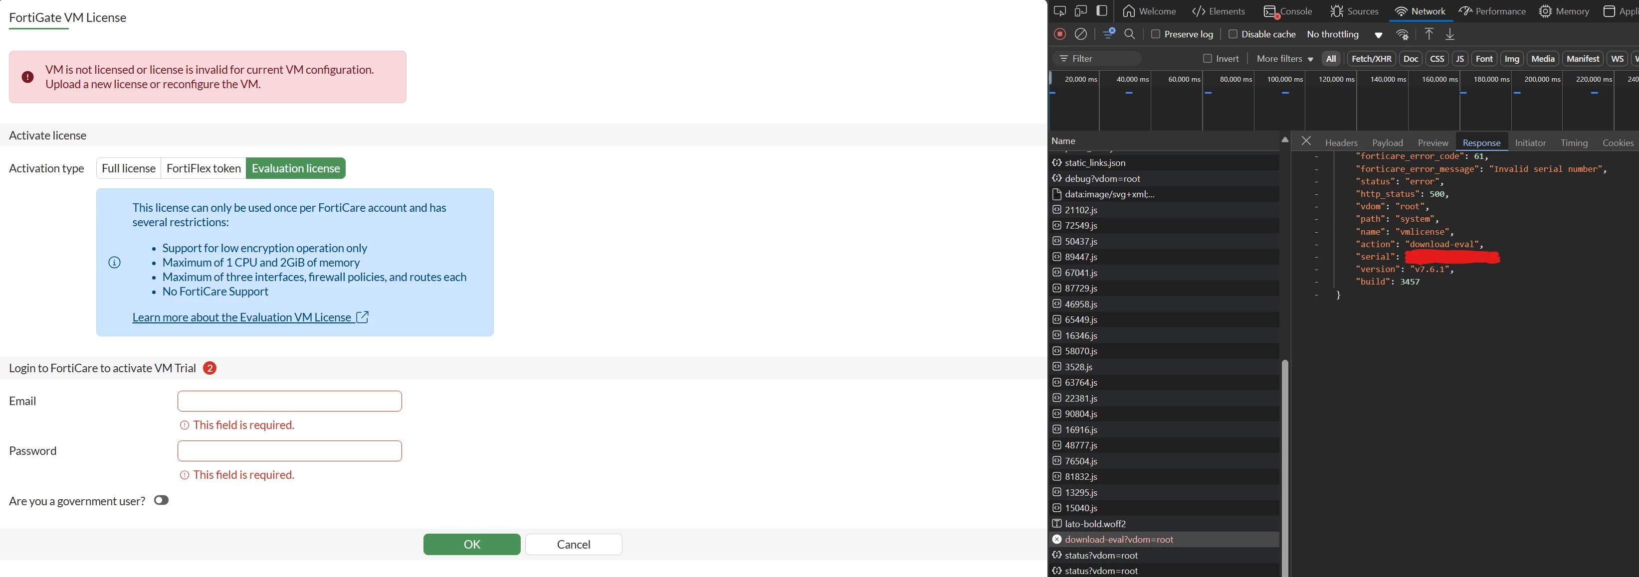The width and height of the screenshot is (1639, 577).
Task: Click the static_links.json file icon
Action: pyautogui.click(x=1057, y=162)
